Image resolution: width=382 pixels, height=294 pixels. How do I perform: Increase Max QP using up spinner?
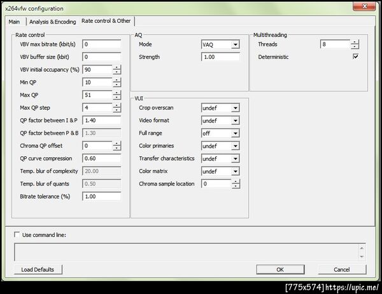point(117,93)
